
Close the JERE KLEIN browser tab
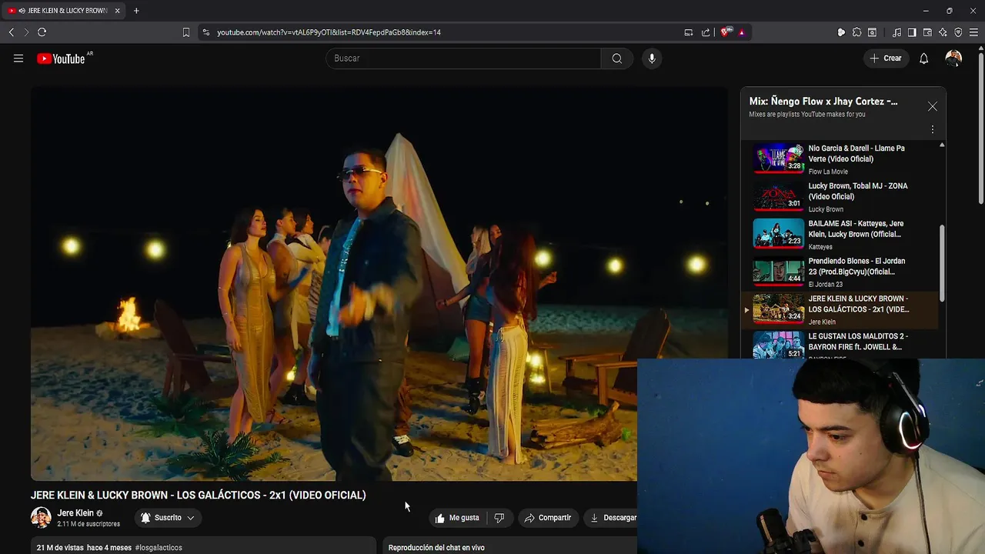tap(117, 11)
